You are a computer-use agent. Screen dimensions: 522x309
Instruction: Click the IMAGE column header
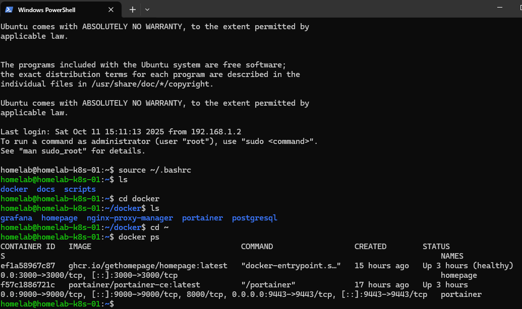[80, 247]
